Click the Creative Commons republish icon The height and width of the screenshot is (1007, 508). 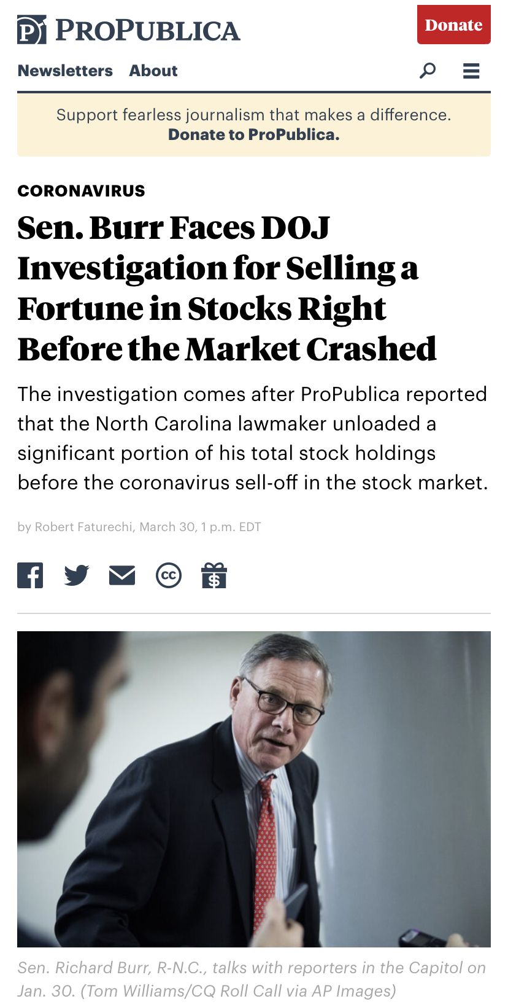point(169,575)
